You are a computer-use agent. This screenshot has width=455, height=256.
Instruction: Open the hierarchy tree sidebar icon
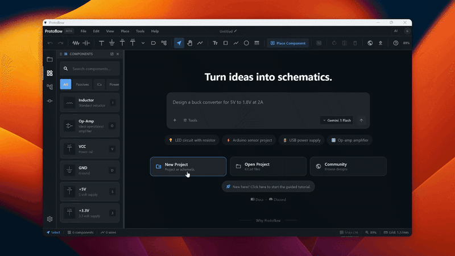click(x=49, y=87)
